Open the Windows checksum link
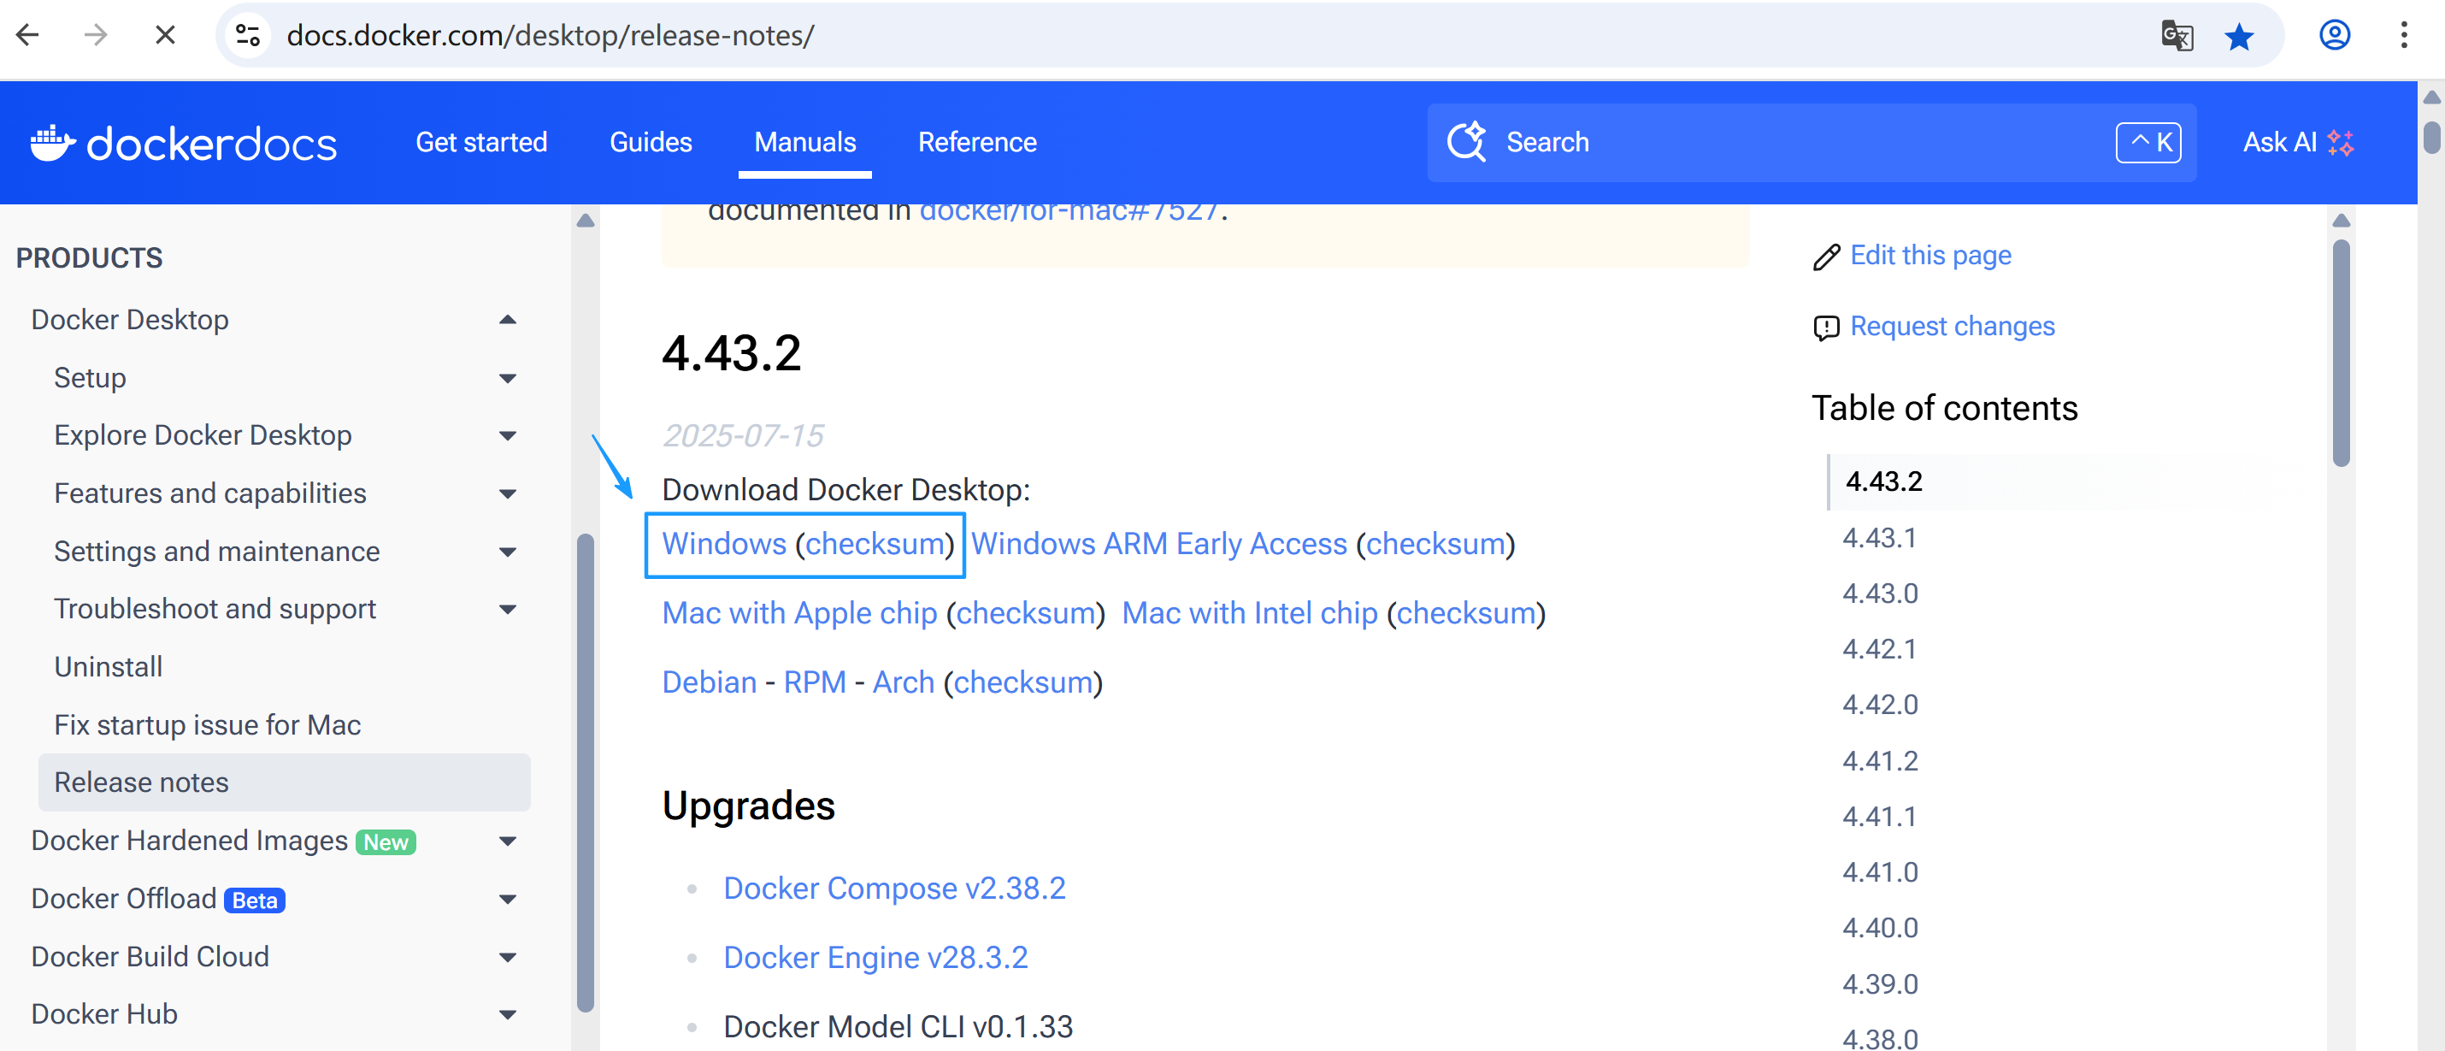2445x1051 pixels. click(875, 544)
